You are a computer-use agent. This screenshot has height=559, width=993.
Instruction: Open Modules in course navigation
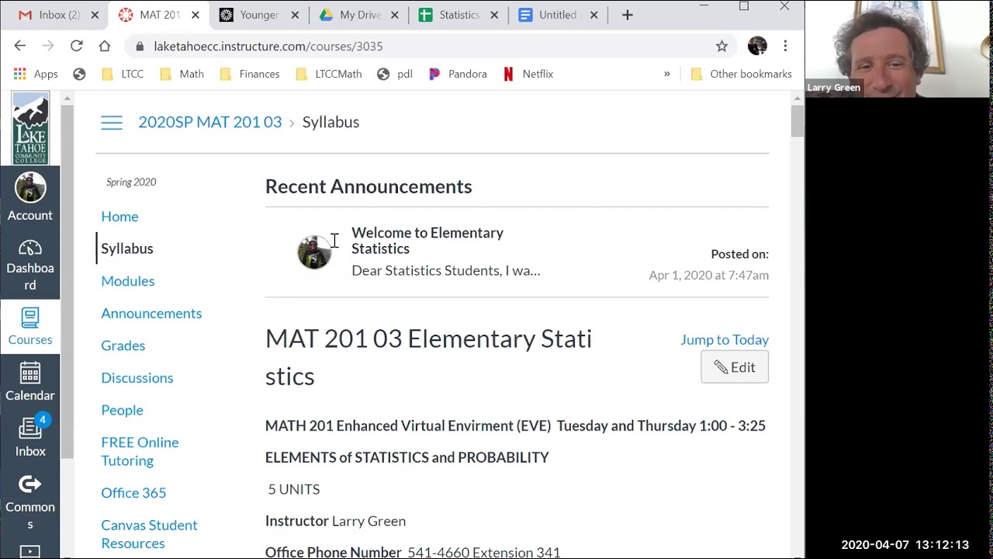click(128, 281)
